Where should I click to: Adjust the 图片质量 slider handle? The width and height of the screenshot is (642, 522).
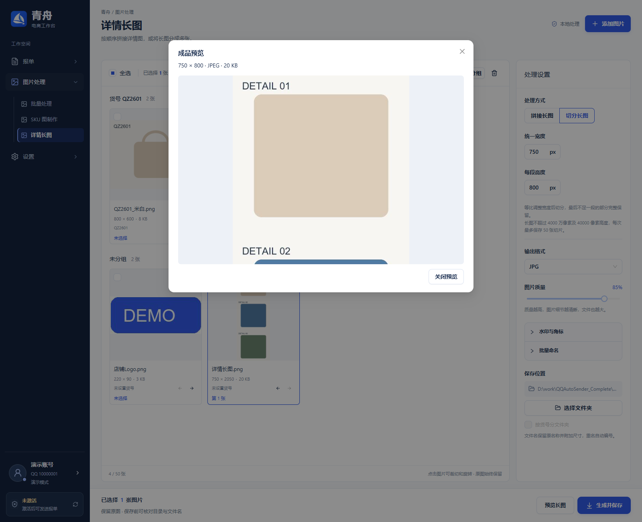click(604, 299)
